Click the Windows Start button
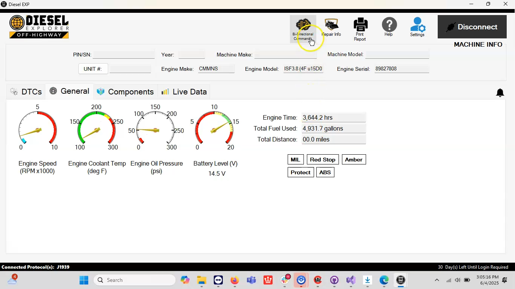 click(x=84, y=280)
